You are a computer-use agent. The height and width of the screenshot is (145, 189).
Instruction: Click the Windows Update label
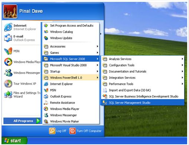click(x=61, y=38)
